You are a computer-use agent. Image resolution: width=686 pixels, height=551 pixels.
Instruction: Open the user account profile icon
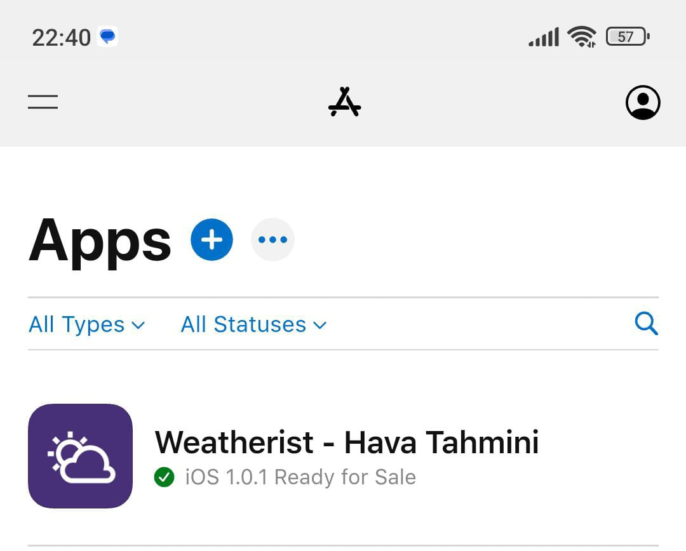tap(643, 102)
